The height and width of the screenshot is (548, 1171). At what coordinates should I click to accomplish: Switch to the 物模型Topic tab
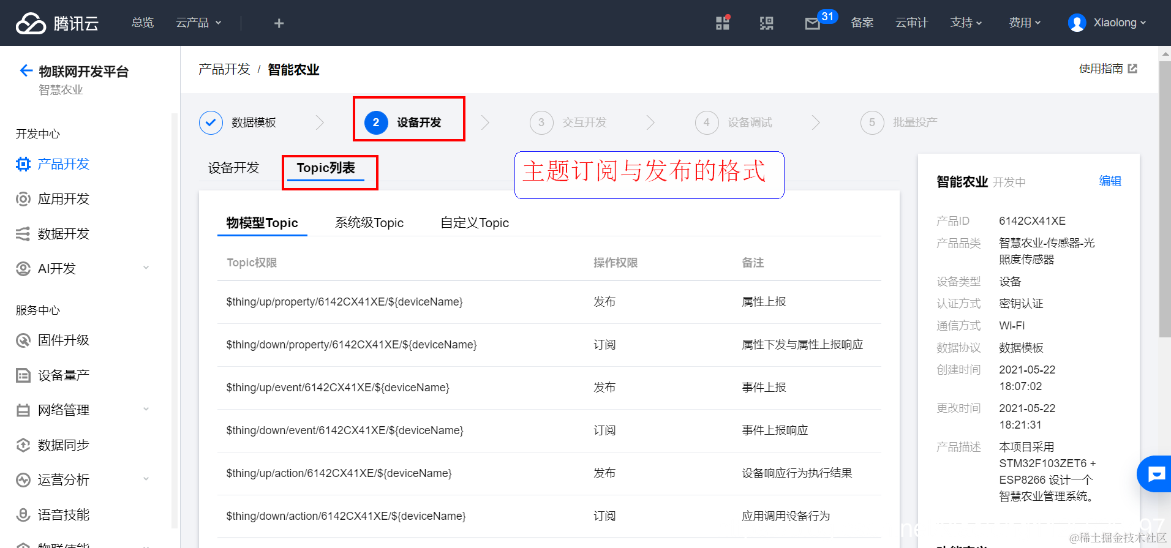click(x=262, y=223)
